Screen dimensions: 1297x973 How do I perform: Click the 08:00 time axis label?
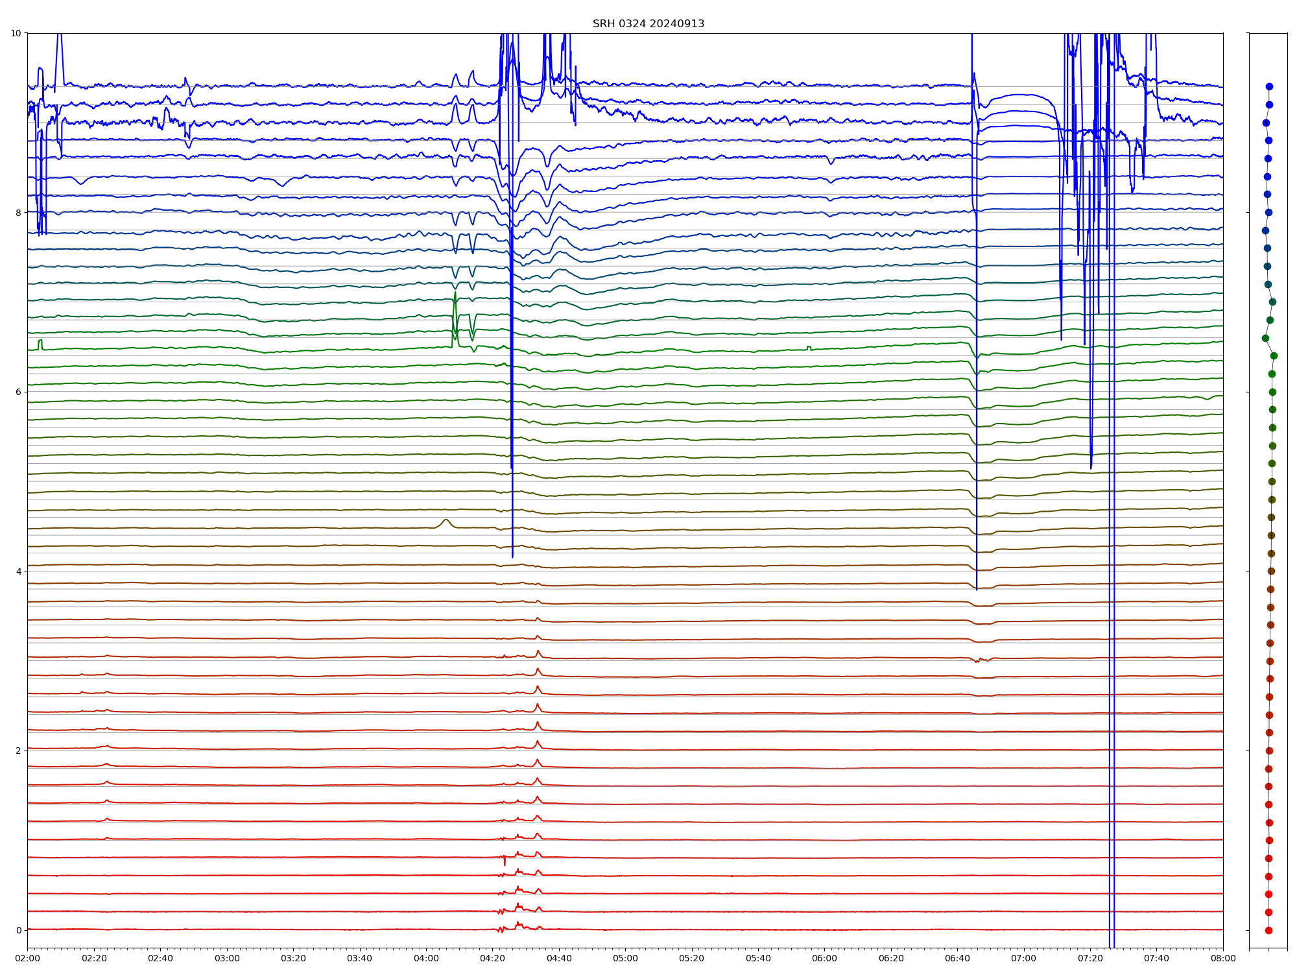pyautogui.click(x=1223, y=958)
